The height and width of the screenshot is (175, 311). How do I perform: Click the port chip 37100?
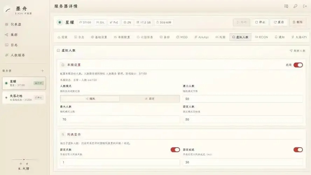point(85,22)
